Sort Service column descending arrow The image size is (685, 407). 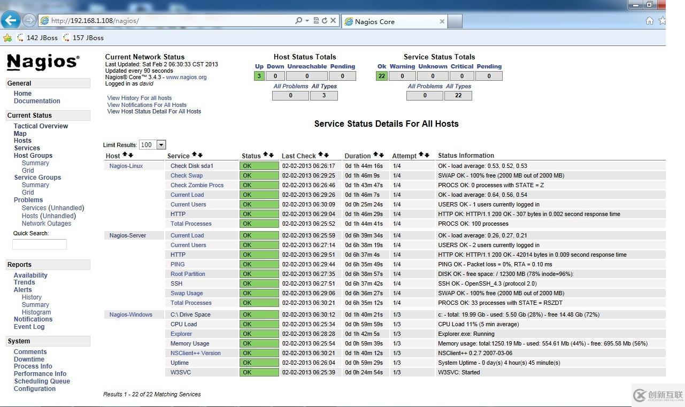pyautogui.click(x=200, y=155)
